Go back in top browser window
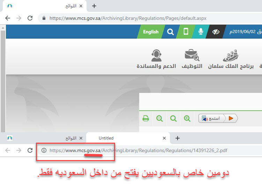Screen dimensions: 262x190 pyautogui.click(x=8, y=18)
